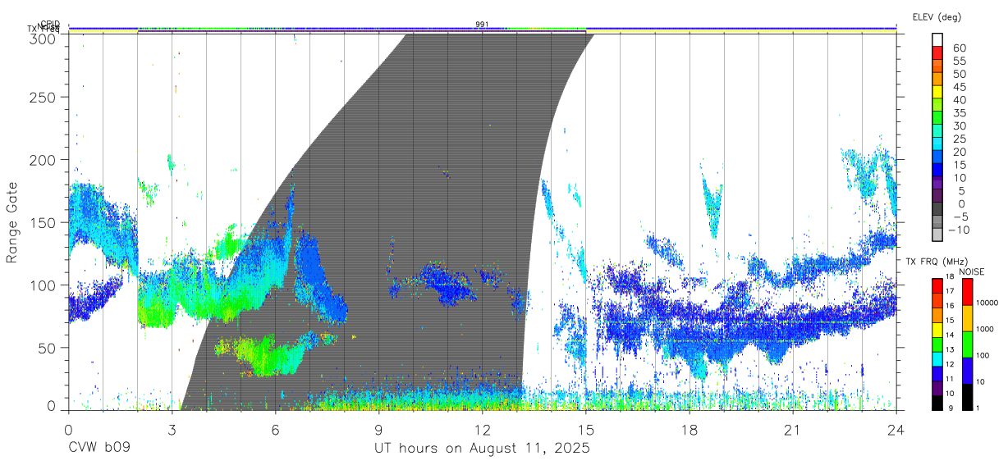This screenshot has width=1008, height=465.
Task: Click the '3' tick on the UT hours axis
Action: click(x=172, y=430)
